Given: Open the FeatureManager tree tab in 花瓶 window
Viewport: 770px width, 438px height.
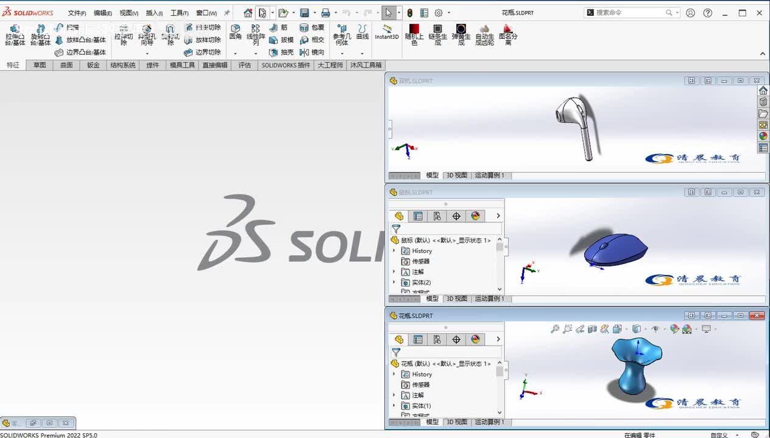Looking at the screenshot, I should [399, 339].
